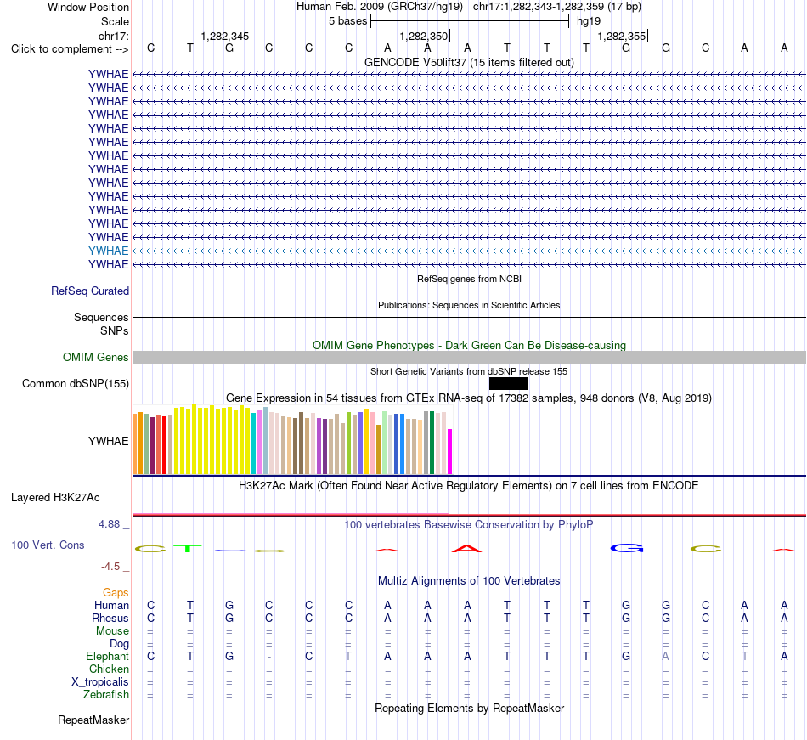Click the black YWHAE label beside the GTEx chart
Viewport: 807px width, 740px height.
coord(108,441)
